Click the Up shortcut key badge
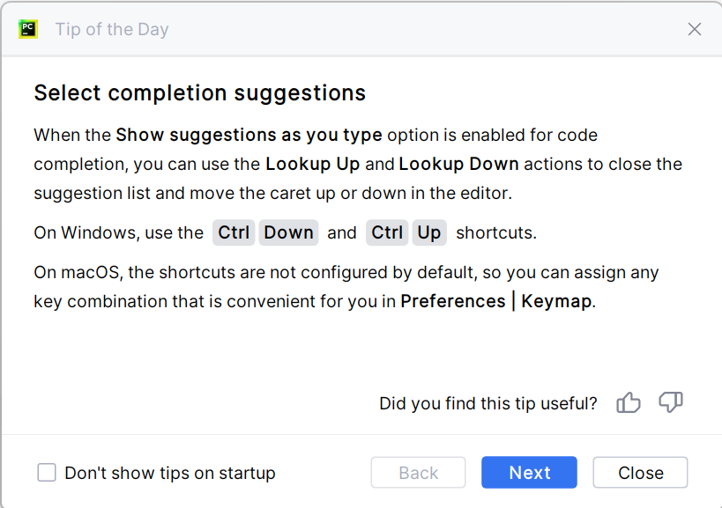Screen dimensions: 722x508 429,232
